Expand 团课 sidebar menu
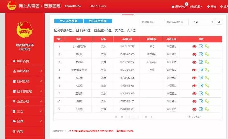This screenshot has height=139, width=228. pyautogui.click(x=25, y=121)
